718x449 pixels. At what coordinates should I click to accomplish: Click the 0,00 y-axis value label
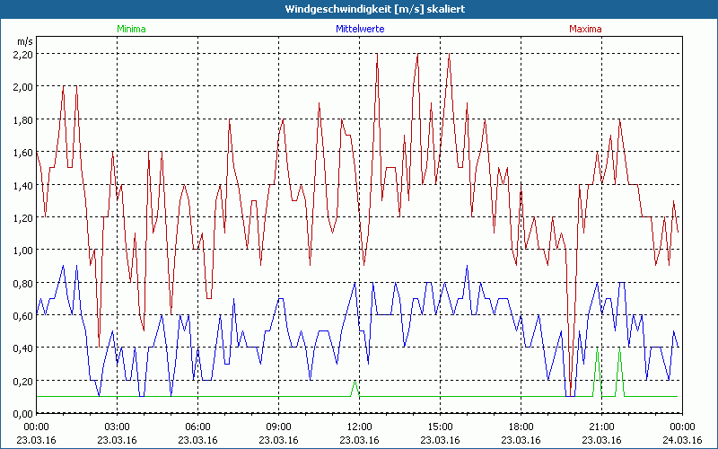tap(22, 413)
